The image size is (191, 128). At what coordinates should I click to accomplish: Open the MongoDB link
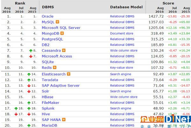pos(50,33)
